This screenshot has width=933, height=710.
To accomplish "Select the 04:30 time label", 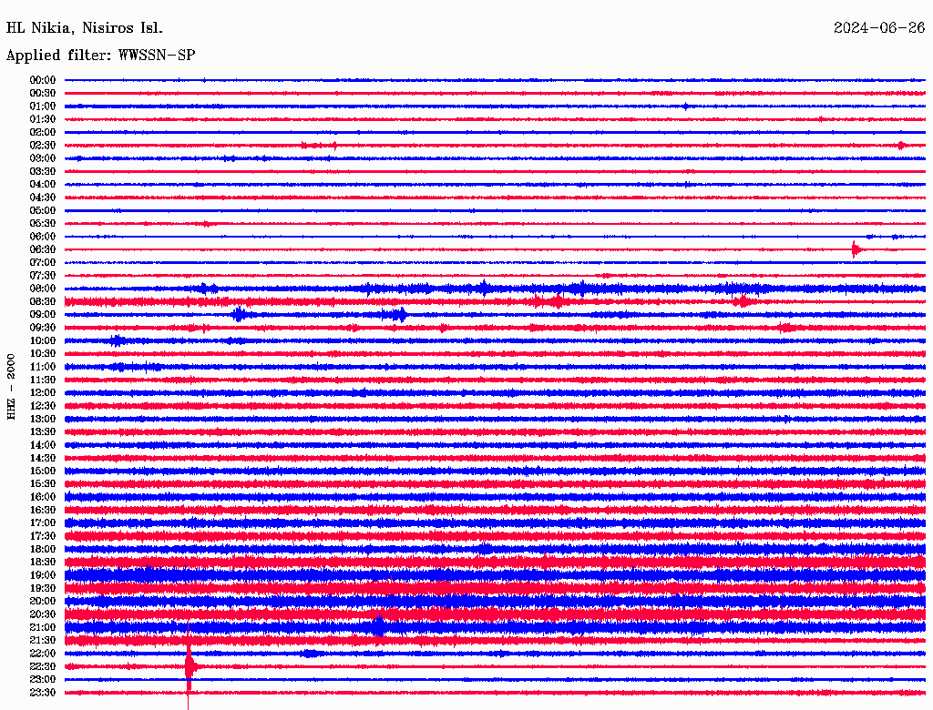I will pyautogui.click(x=43, y=198).
